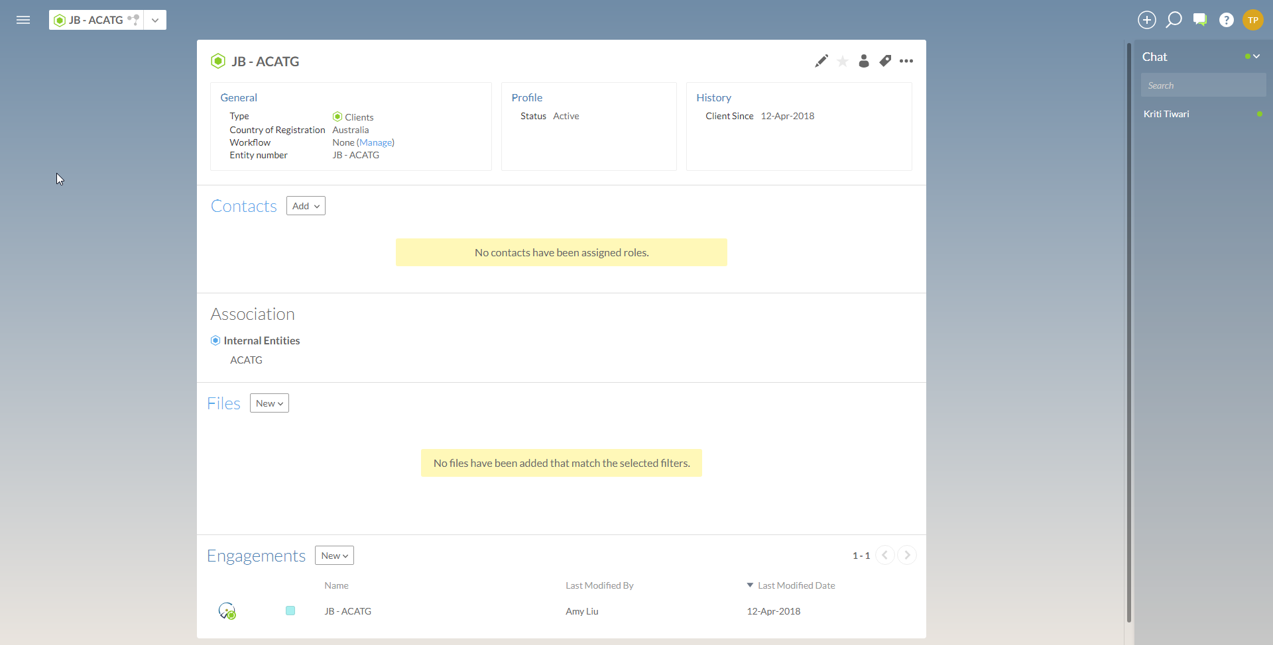Open the hamburger main menu
Screen dimensions: 1273x645
[x=23, y=20]
